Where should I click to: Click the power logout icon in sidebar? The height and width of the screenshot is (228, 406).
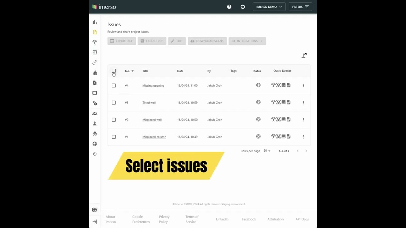tap(95, 154)
